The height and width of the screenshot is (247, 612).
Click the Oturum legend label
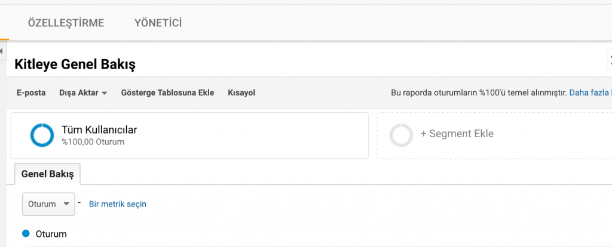(x=51, y=234)
